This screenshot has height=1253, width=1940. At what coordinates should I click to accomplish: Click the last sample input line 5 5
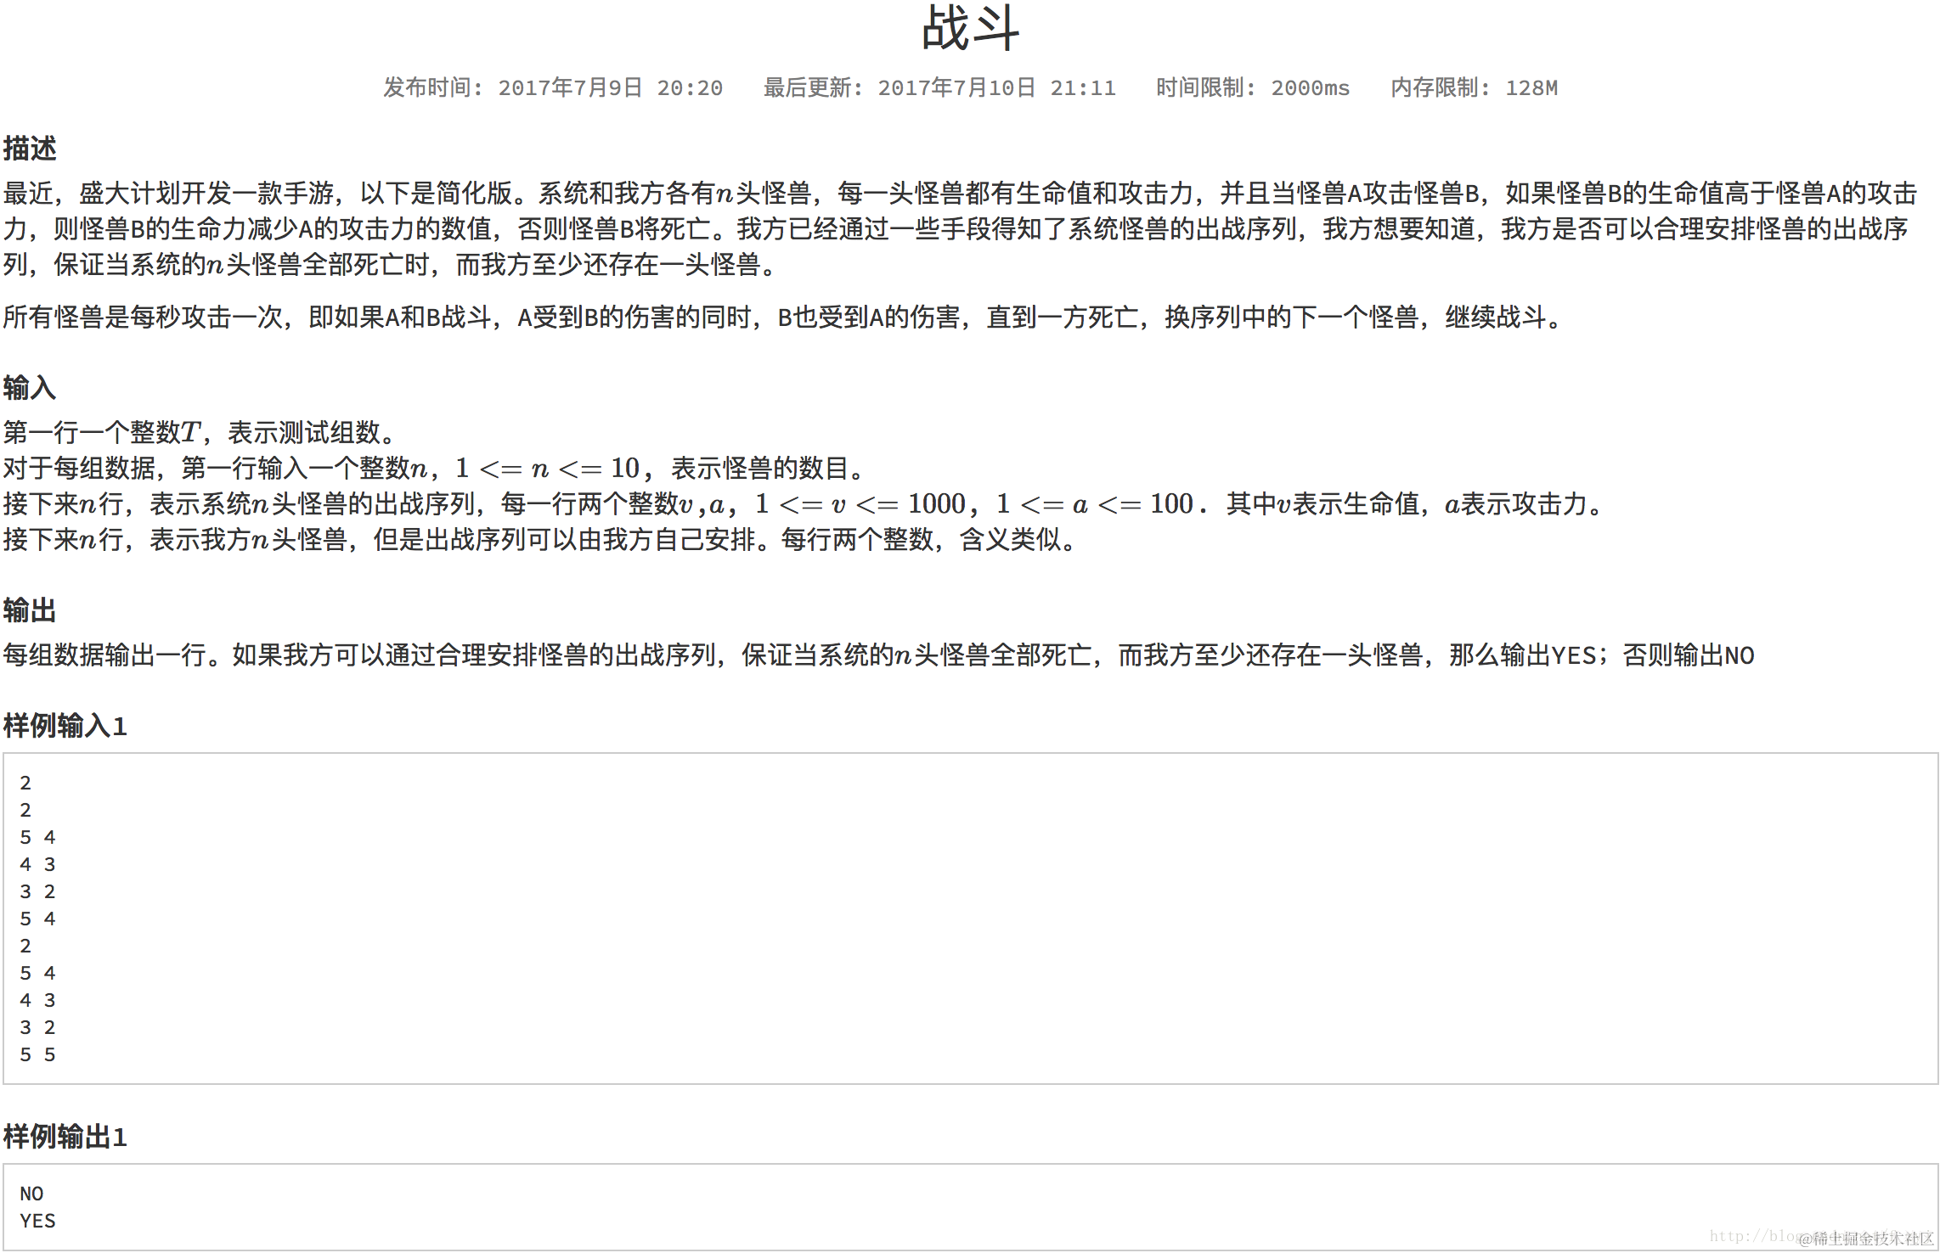(38, 1054)
